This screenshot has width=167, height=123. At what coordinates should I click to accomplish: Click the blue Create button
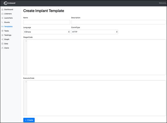click(29, 120)
